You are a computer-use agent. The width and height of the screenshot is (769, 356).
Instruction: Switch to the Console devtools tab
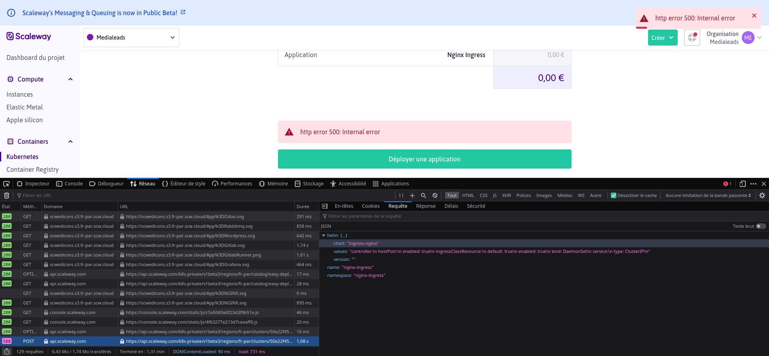pyautogui.click(x=70, y=184)
